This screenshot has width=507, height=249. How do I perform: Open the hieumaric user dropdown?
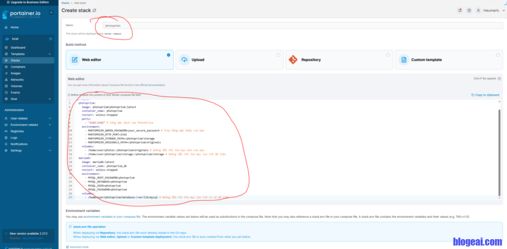[489, 10]
